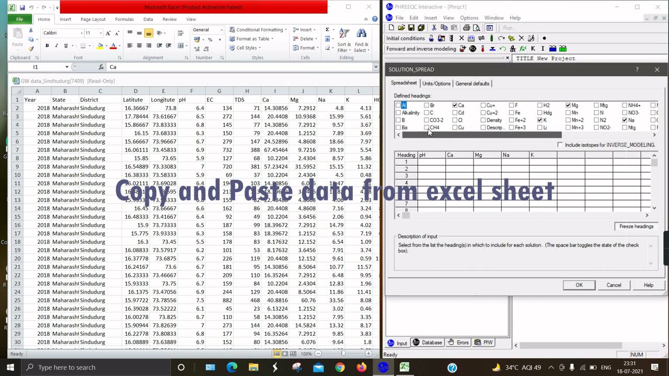Click Cancel in SOLUTION_SPREAD dialog
Screen dimensions: 669x376
(x=614, y=285)
